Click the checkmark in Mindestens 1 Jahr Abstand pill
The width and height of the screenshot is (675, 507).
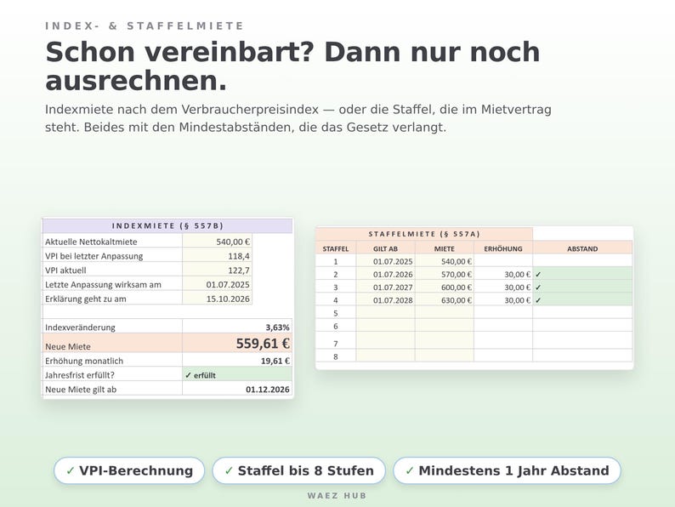(x=410, y=470)
